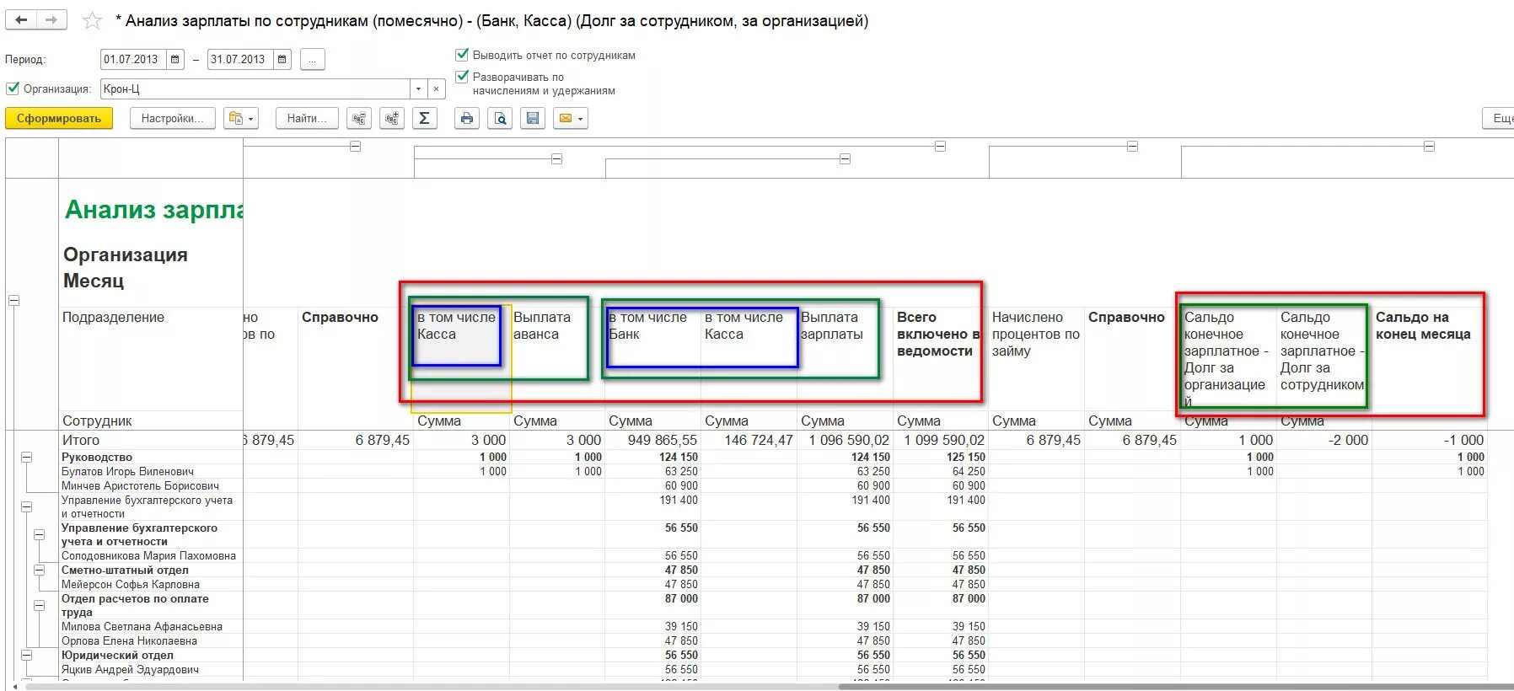Click the -2 000 cell in the Итого row
This screenshot has width=1514, height=691.
(x=1323, y=441)
